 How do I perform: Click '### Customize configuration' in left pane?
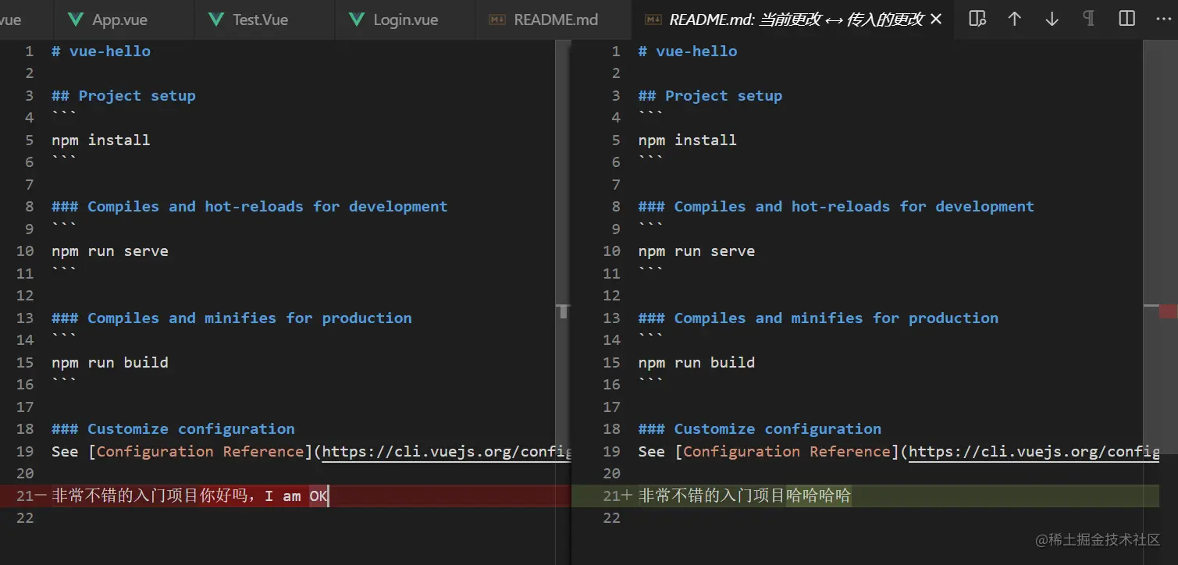pyautogui.click(x=173, y=429)
